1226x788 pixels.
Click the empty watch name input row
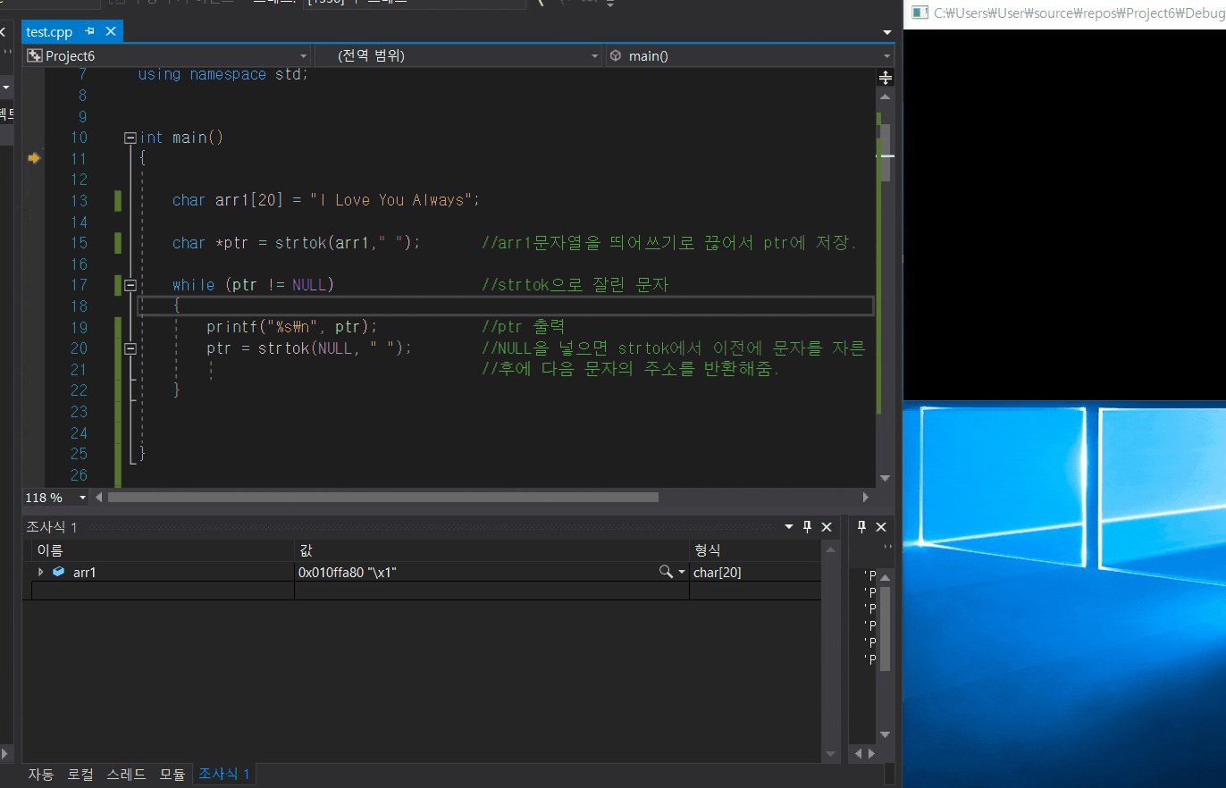[163, 591]
